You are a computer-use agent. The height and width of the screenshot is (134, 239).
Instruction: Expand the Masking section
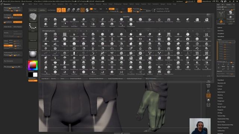[x=220, y=95]
